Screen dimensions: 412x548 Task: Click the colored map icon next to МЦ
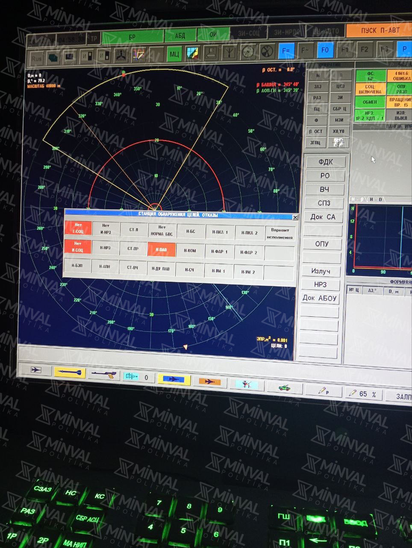(193, 54)
